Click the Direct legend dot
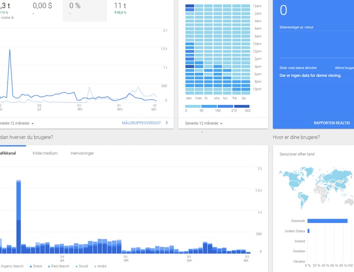 click(x=31, y=266)
